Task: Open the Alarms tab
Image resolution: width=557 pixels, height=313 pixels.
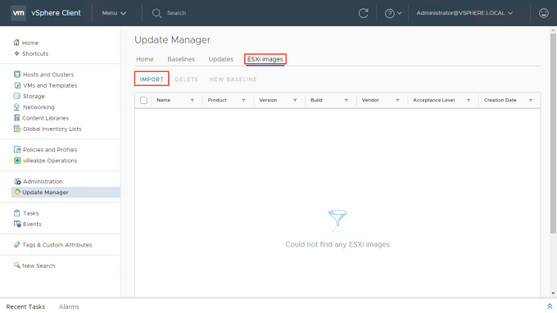Action: click(x=69, y=306)
